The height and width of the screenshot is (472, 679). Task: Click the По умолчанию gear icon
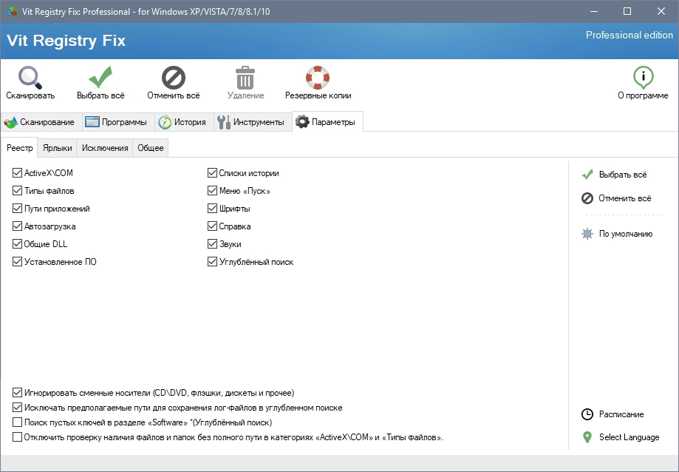tap(587, 234)
